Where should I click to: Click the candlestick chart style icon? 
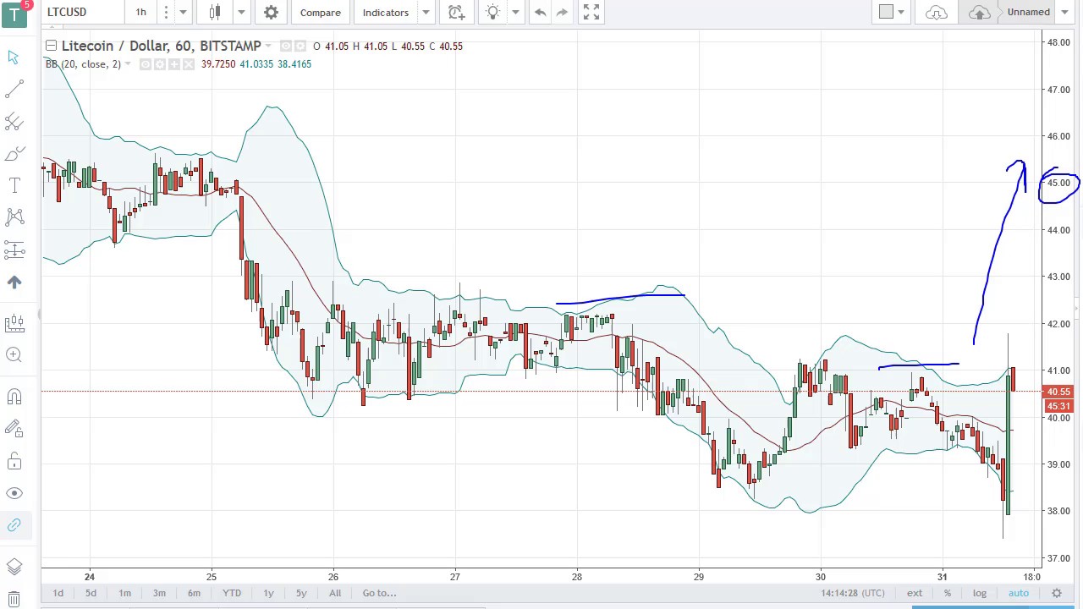215,12
